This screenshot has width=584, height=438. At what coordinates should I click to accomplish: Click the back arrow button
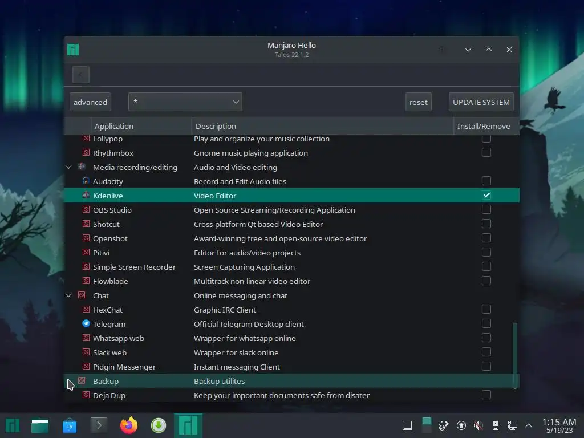(81, 75)
